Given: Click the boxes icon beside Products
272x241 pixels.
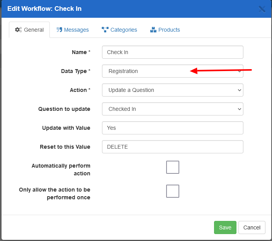Looking at the screenshot, I should point(153,30).
